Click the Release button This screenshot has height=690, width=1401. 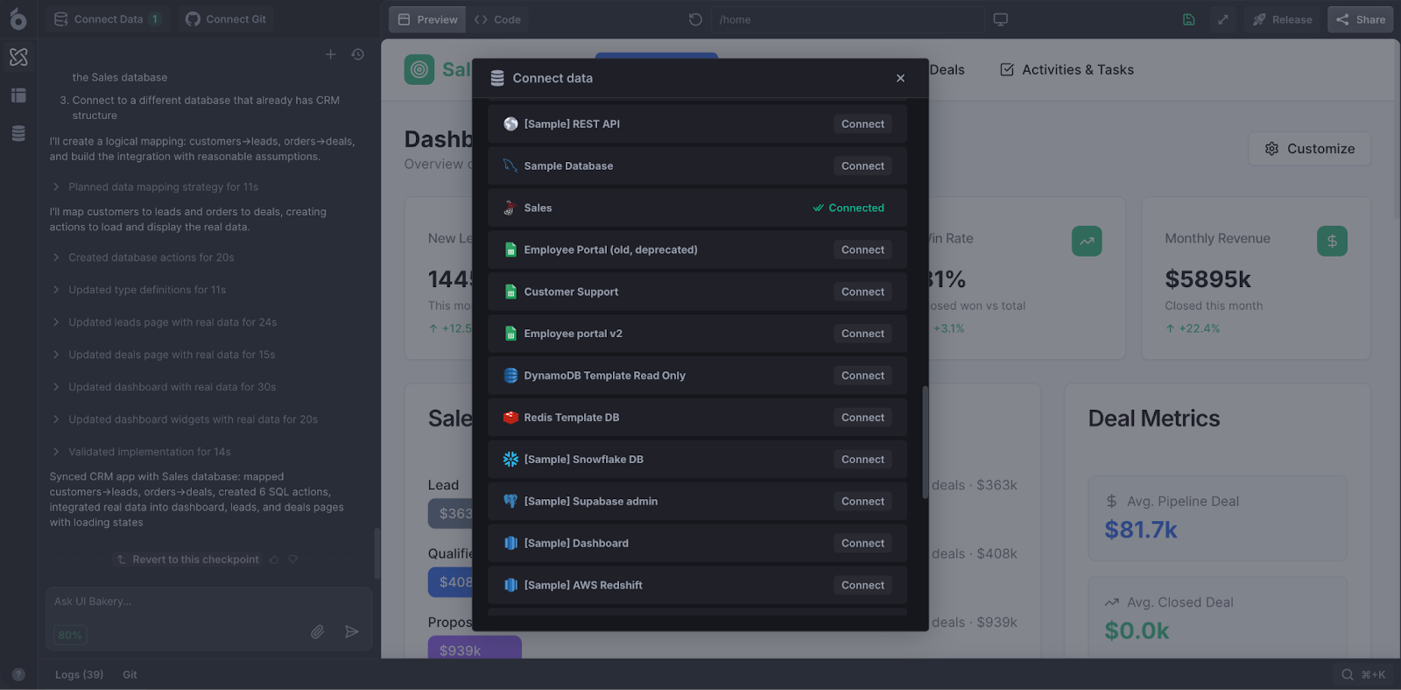pyautogui.click(x=1282, y=19)
